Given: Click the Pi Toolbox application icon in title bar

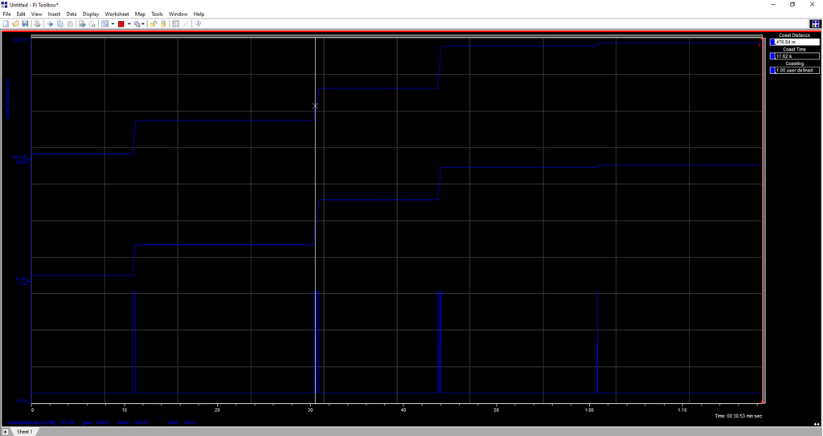Looking at the screenshot, I should [x=5, y=5].
